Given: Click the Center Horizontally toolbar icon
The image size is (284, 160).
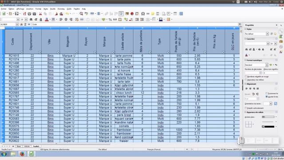Looking at the screenshot, I should [66, 20].
